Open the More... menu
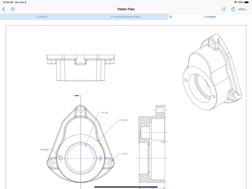 [243, 9]
